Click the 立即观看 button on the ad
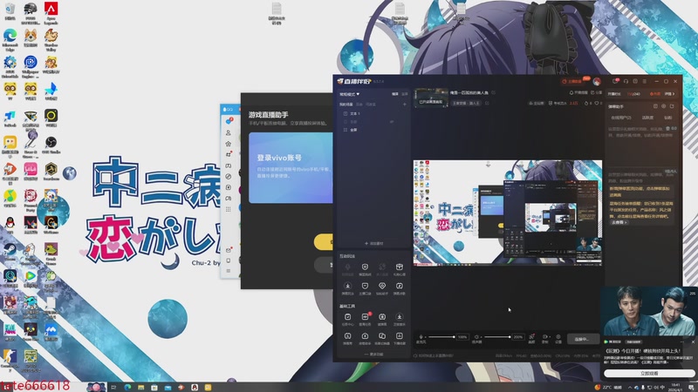698x392 pixels. pos(649,374)
